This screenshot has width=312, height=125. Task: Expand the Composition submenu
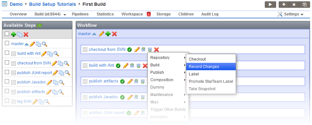(x=168, y=80)
